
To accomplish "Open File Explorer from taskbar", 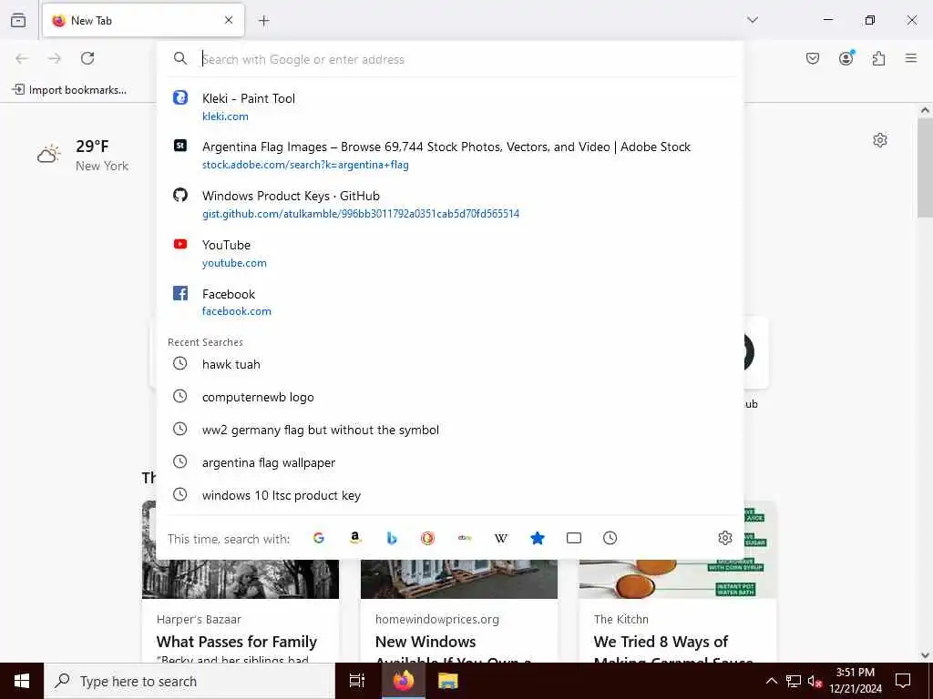I will pyautogui.click(x=447, y=681).
